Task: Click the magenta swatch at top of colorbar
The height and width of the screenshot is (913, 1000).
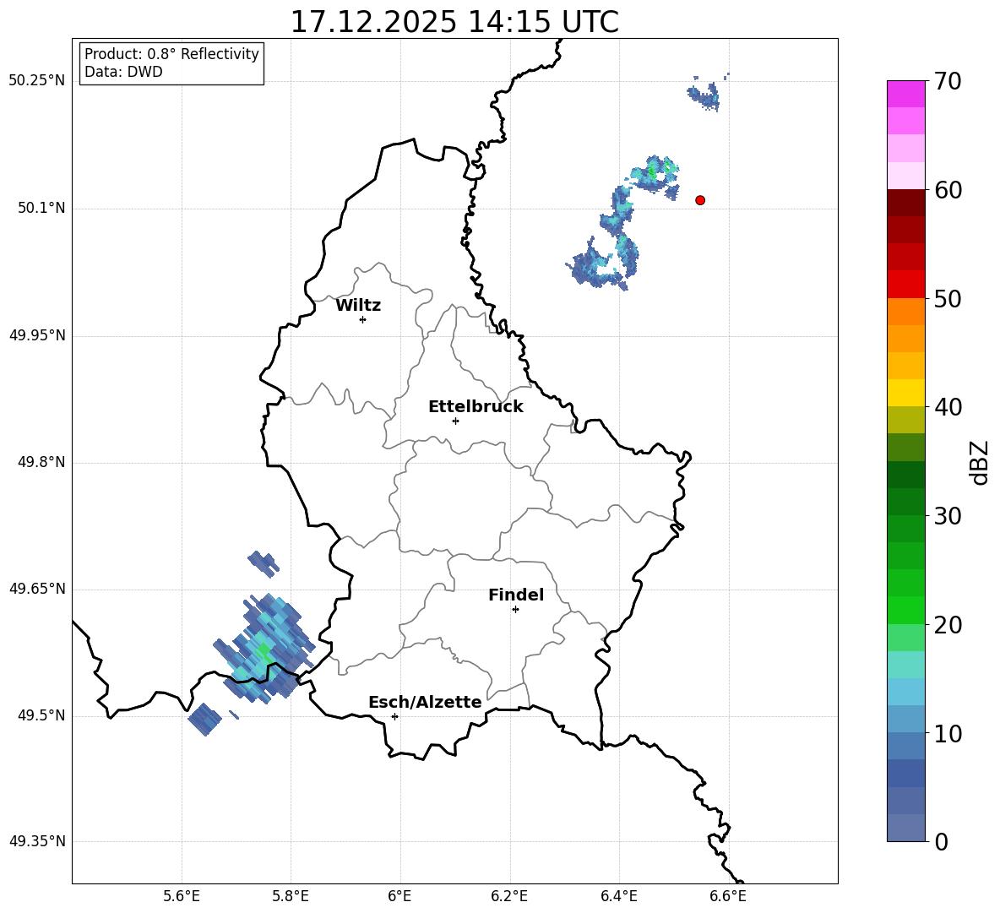Action: 905,94
